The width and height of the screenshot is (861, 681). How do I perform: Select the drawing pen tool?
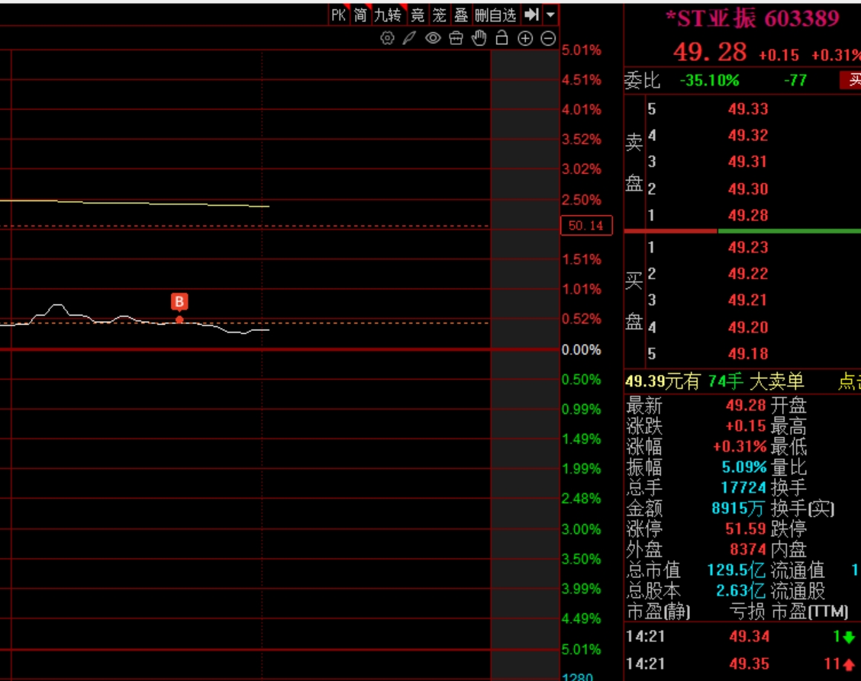click(410, 38)
